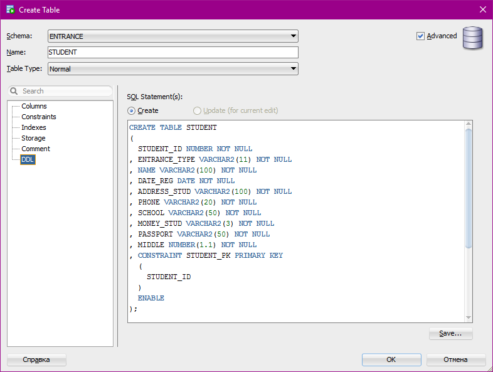Close the Create Table dialog
Viewport: 493px width, 372px height.
(x=483, y=10)
